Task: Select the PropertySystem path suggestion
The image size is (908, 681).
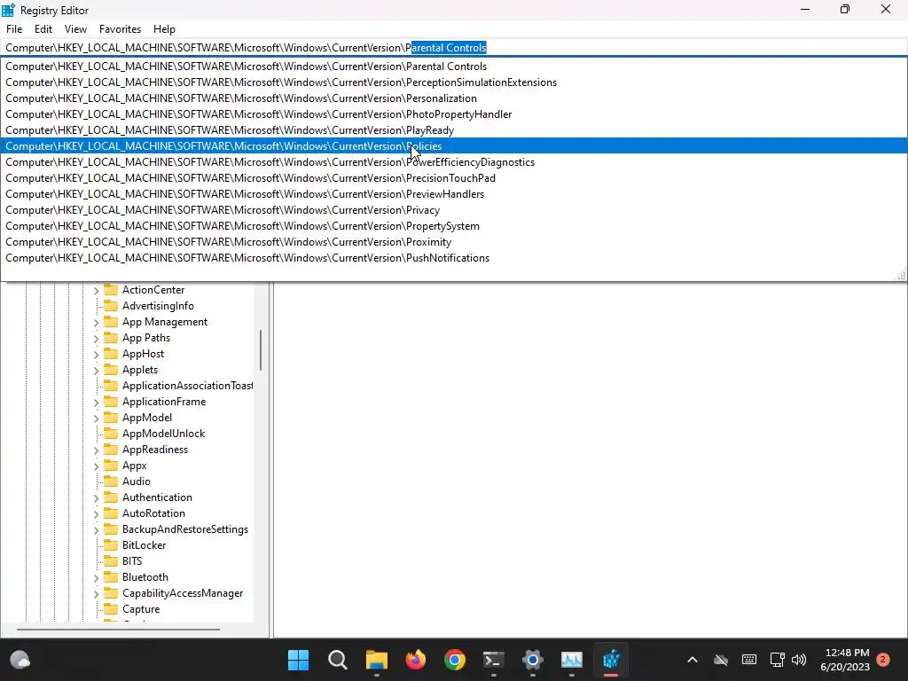Action: tap(454, 226)
